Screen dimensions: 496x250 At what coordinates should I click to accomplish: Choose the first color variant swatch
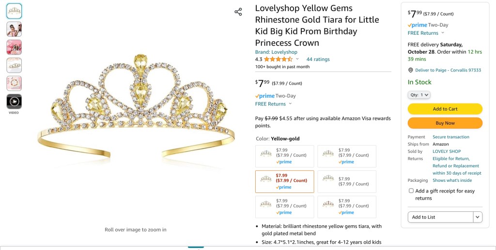pos(284,156)
